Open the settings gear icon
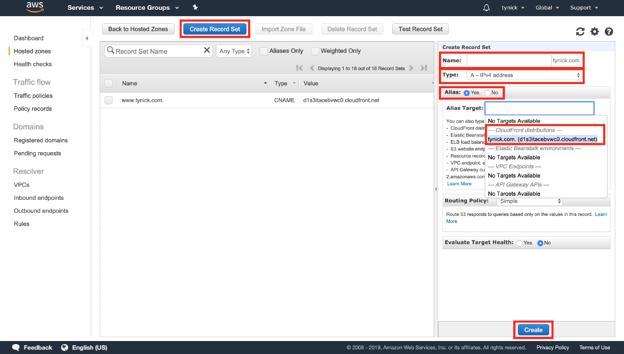This screenshot has width=624, height=354. click(595, 32)
